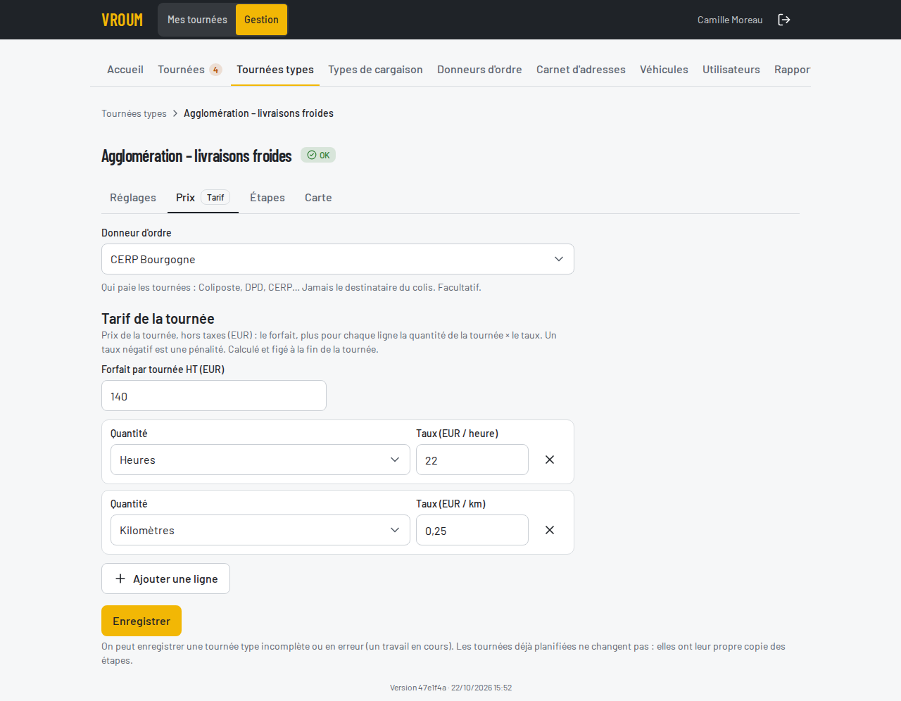Open Types de cargaison tab
901x701 pixels.
[375, 70]
